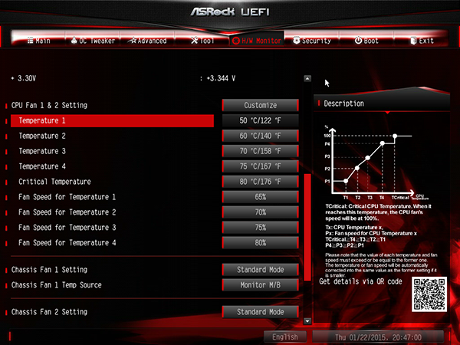Open Chassis Fan 2 Setting Standard Mode dropdown
The height and width of the screenshot is (345, 460).
pos(260,312)
